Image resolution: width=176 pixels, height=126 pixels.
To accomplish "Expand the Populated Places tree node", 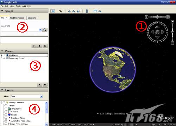I will [x=4, y=118].
